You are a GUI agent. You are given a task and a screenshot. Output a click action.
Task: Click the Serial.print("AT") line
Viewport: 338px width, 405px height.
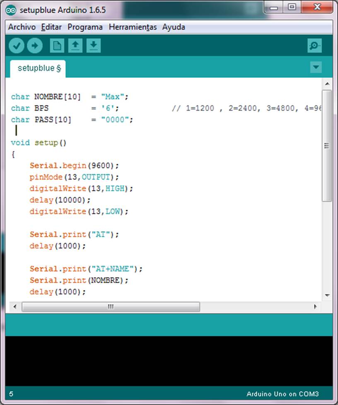(x=74, y=235)
